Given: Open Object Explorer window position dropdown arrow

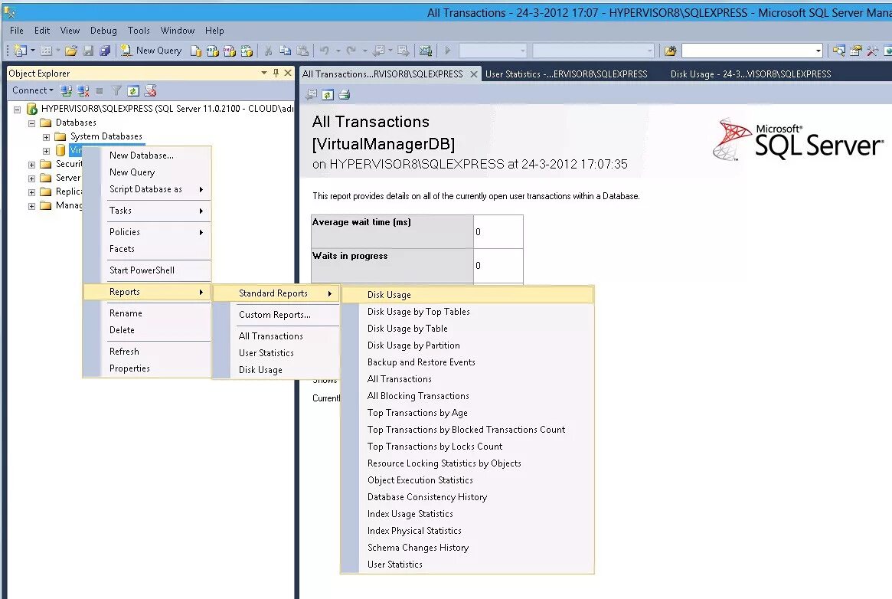Looking at the screenshot, I should click(264, 73).
